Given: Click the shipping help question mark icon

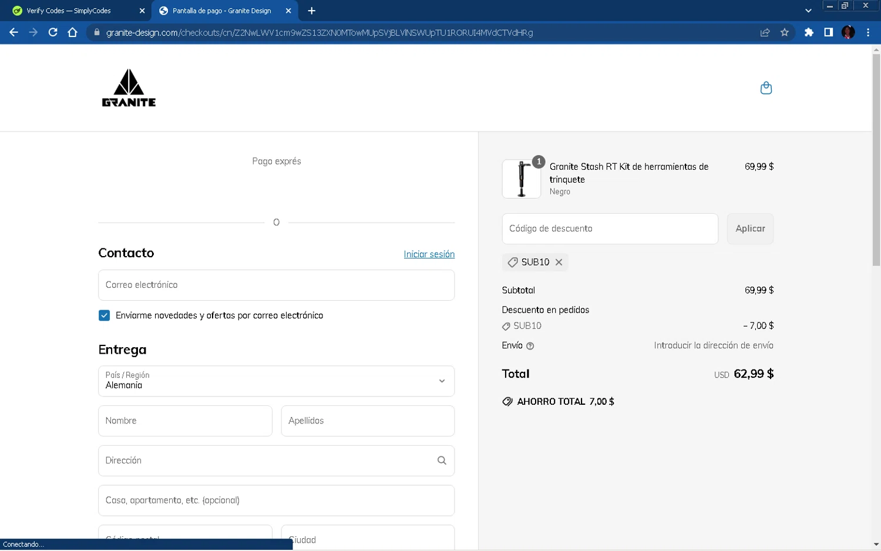Looking at the screenshot, I should [x=530, y=346].
